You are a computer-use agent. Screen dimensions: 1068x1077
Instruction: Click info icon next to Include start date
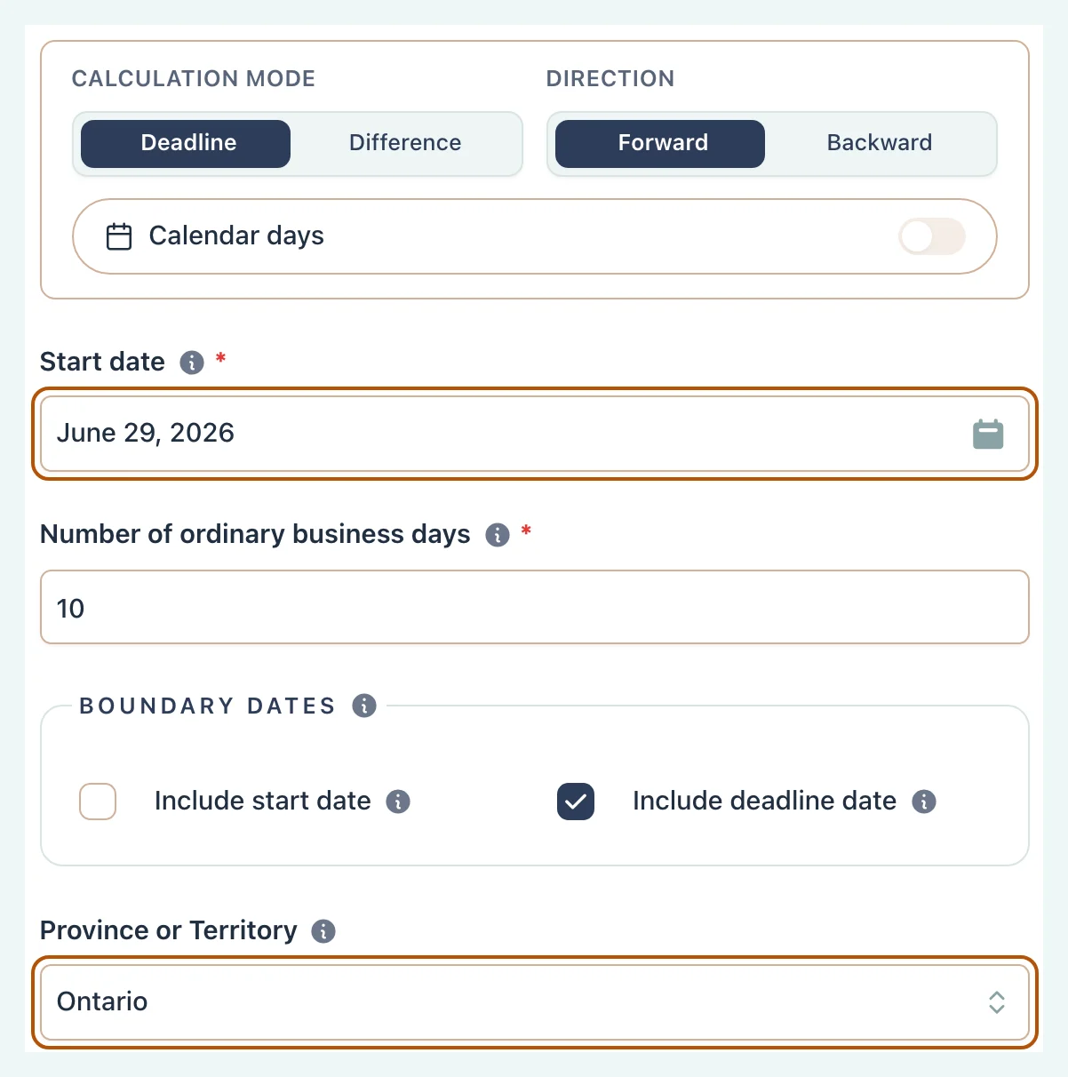398,802
